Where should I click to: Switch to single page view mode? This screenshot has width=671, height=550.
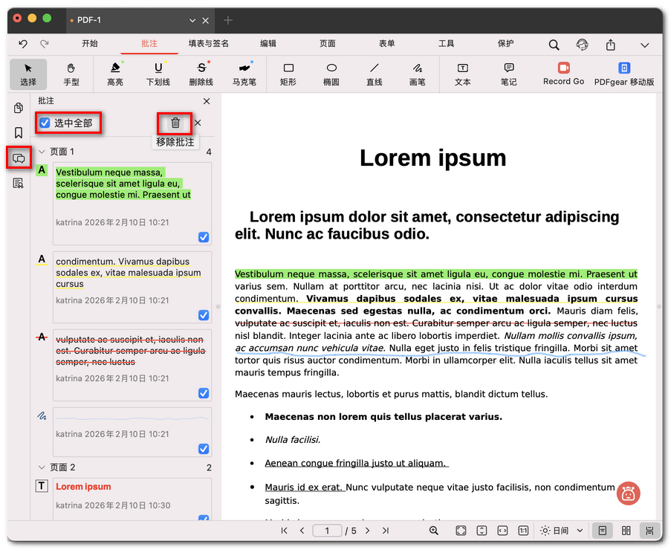click(602, 531)
